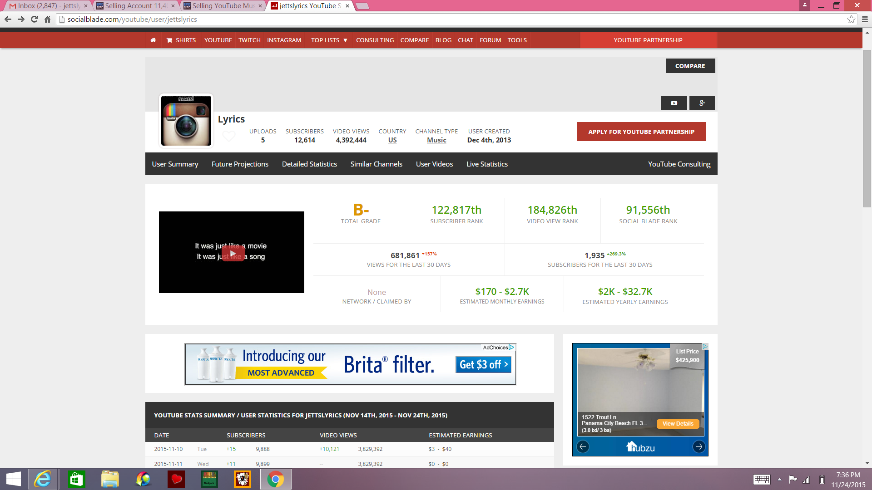
Task: Open File Explorer from the taskbar
Action: pos(110,479)
